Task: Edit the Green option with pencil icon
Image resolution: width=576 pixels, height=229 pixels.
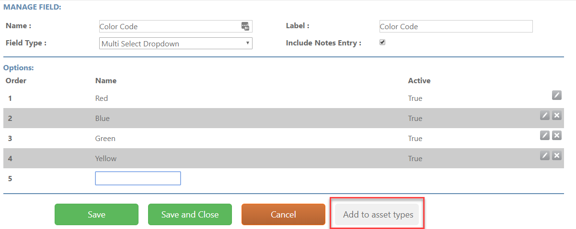Action: point(545,135)
